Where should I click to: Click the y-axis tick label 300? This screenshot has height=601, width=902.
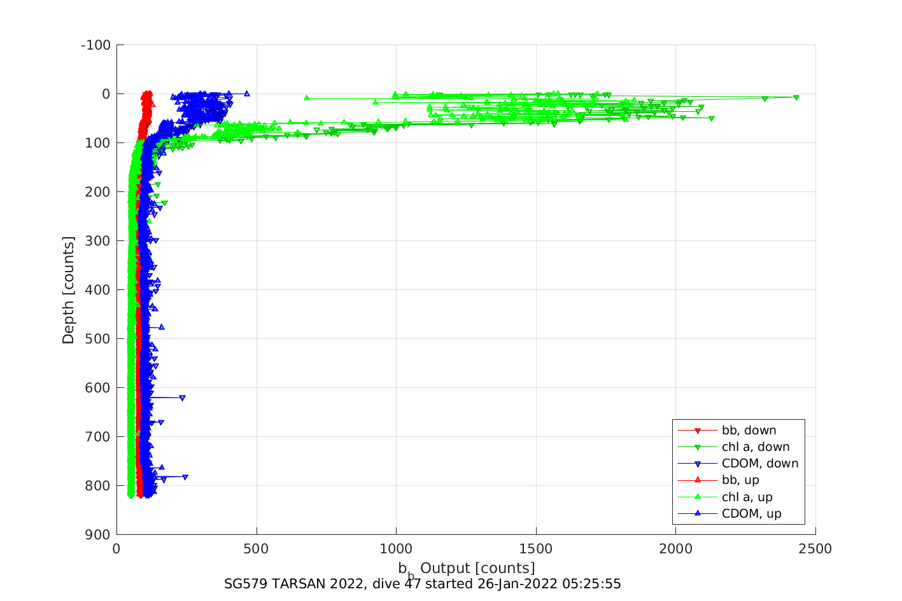pyautogui.click(x=98, y=241)
